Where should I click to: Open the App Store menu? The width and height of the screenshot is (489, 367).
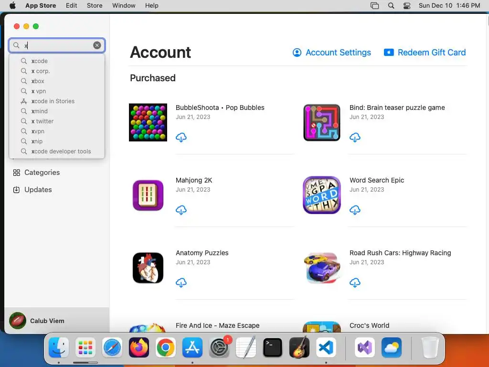click(41, 6)
